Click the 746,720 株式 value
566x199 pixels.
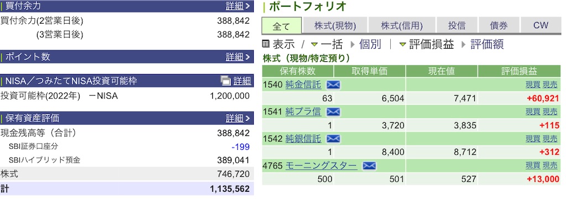coord(234,174)
